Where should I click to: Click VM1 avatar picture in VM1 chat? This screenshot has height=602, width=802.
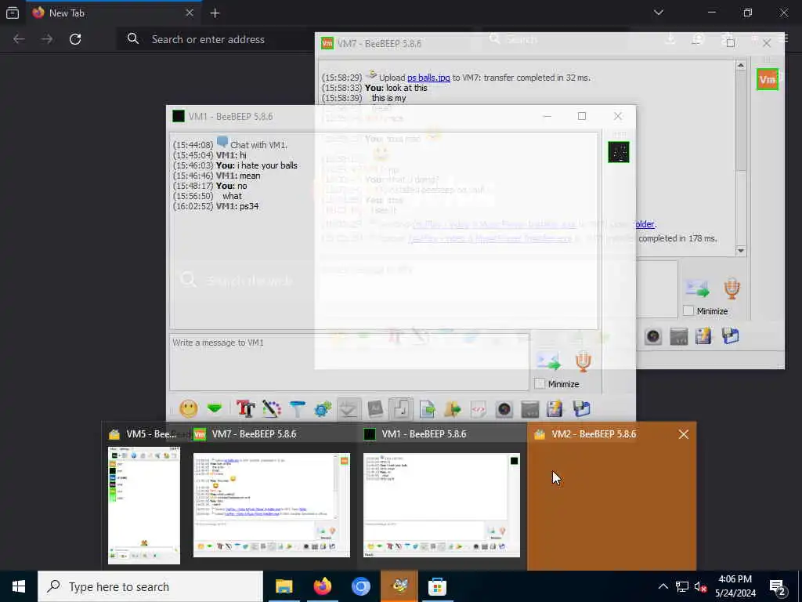[619, 152]
